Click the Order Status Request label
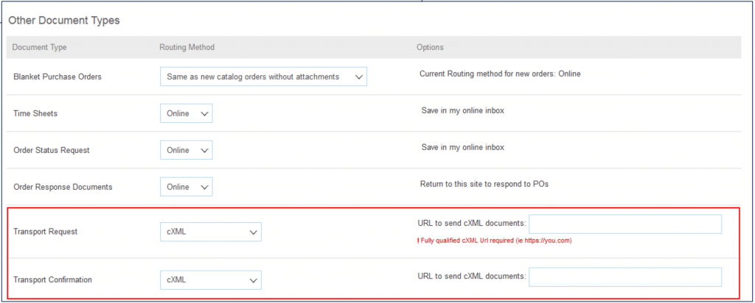This screenshot has height=303, width=755. 52,150
